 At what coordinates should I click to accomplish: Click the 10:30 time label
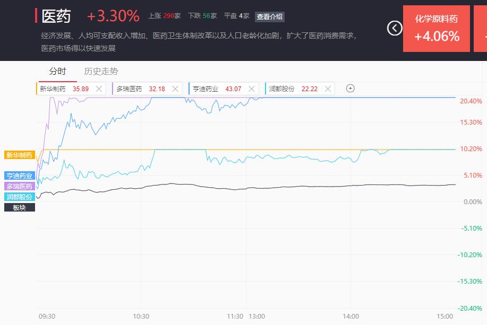pyautogui.click(x=141, y=317)
